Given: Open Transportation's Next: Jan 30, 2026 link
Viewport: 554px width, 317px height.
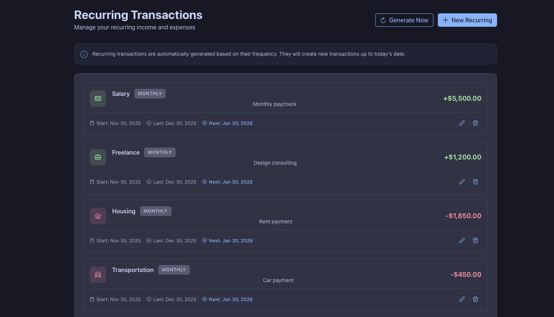Looking at the screenshot, I should point(231,299).
